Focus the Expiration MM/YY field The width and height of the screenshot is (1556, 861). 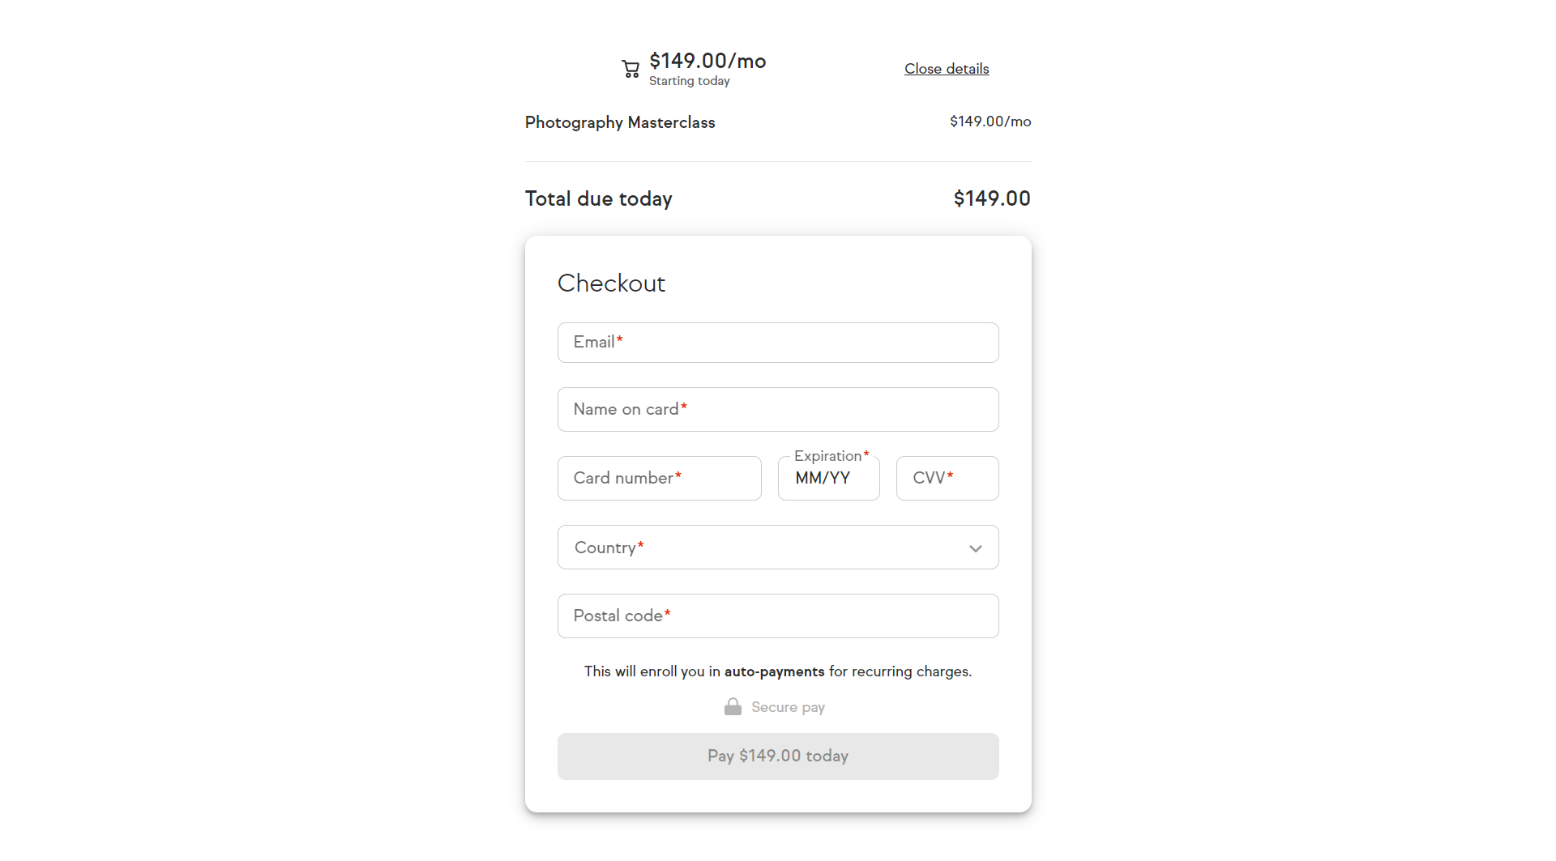pos(829,479)
